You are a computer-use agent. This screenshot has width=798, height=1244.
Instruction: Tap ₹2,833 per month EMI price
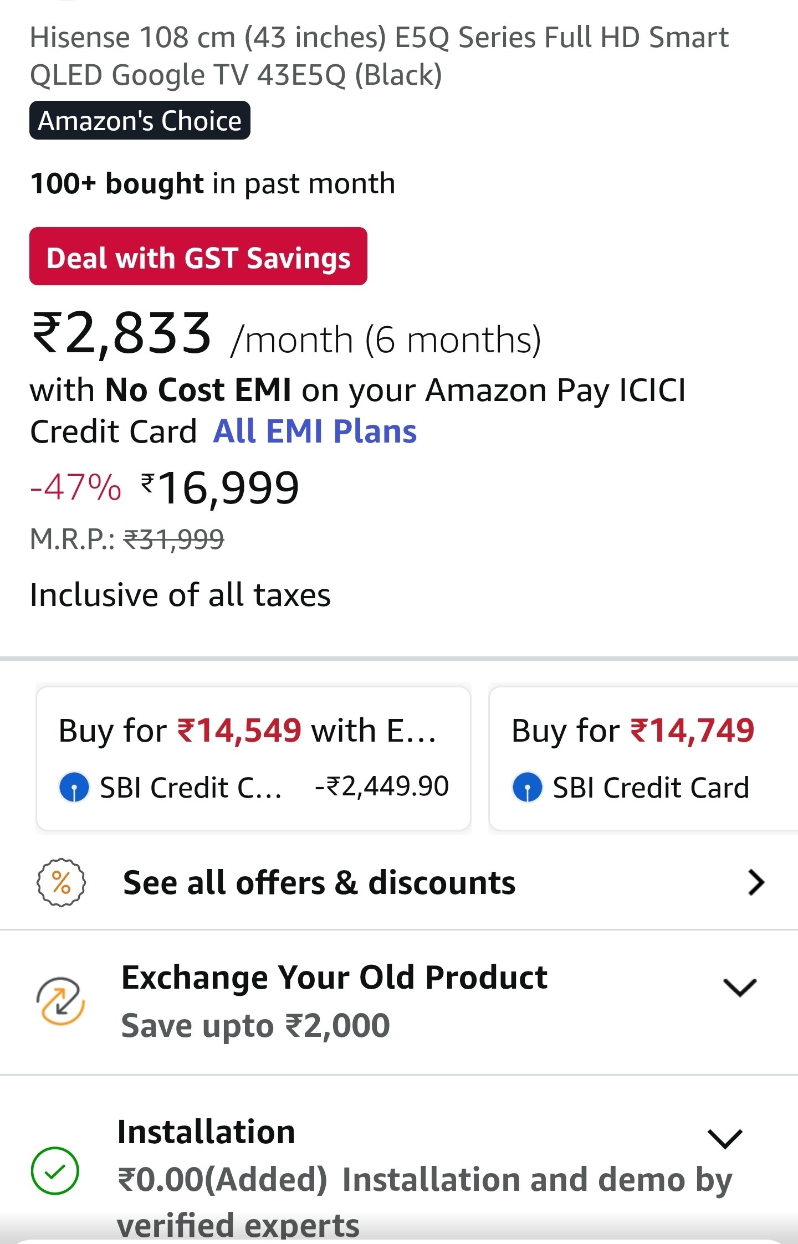(x=122, y=334)
